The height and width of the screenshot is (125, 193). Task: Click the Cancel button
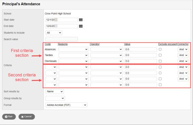27,117
